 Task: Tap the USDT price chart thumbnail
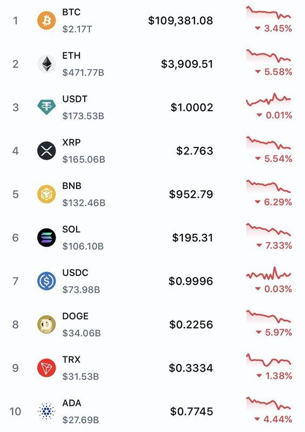click(268, 100)
